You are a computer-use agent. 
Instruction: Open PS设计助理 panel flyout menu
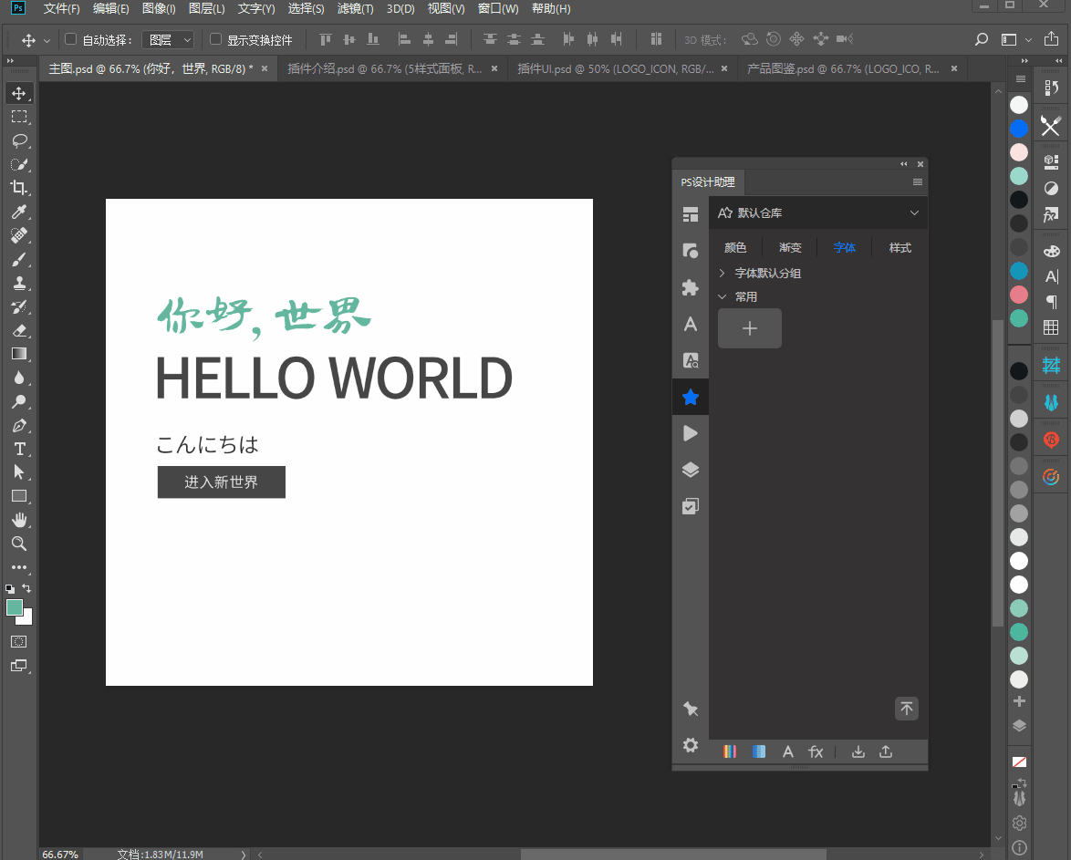[918, 182]
